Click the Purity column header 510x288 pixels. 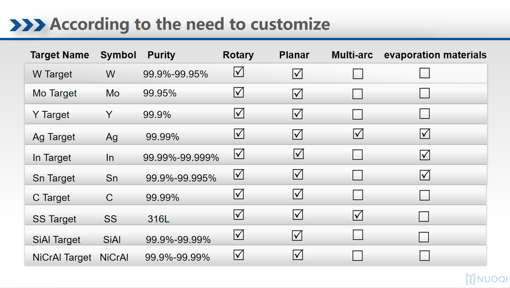(x=161, y=55)
